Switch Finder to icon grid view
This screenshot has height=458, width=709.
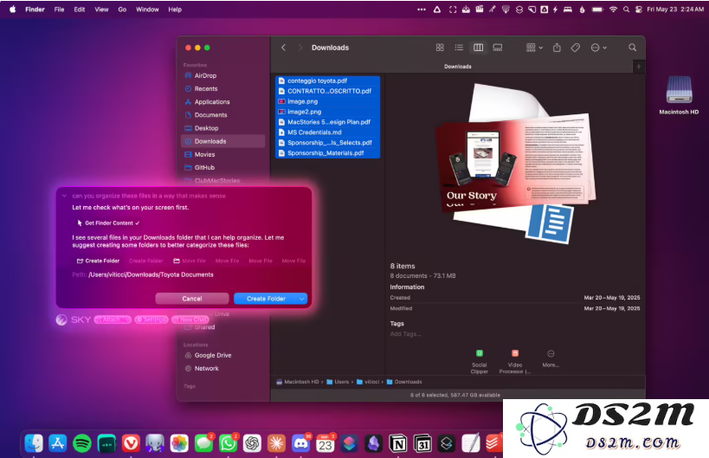[440, 48]
